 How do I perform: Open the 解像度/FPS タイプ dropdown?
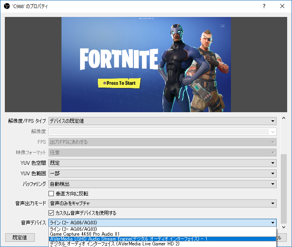click(x=163, y=121)
